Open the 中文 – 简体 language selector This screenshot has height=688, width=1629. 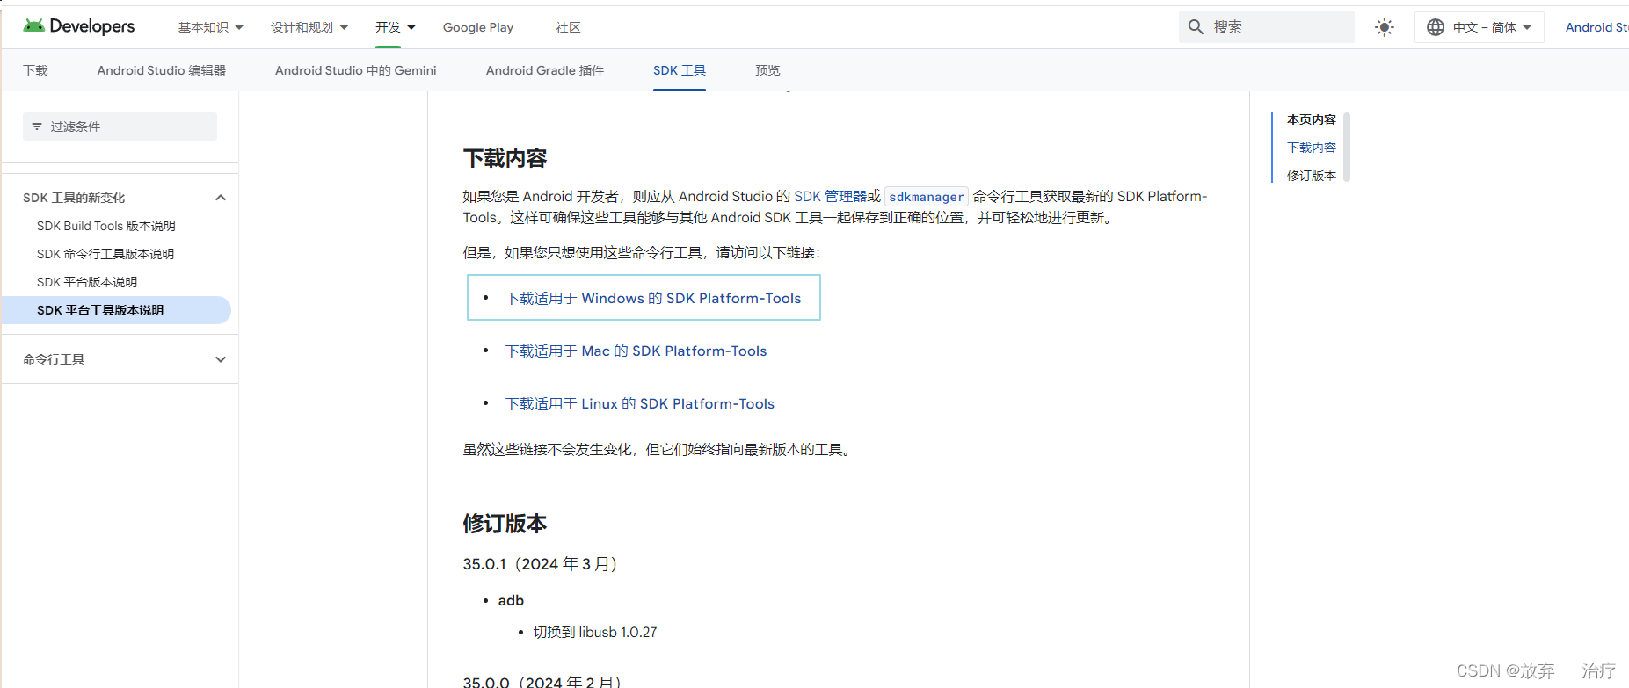click(x=1480, y=27)
